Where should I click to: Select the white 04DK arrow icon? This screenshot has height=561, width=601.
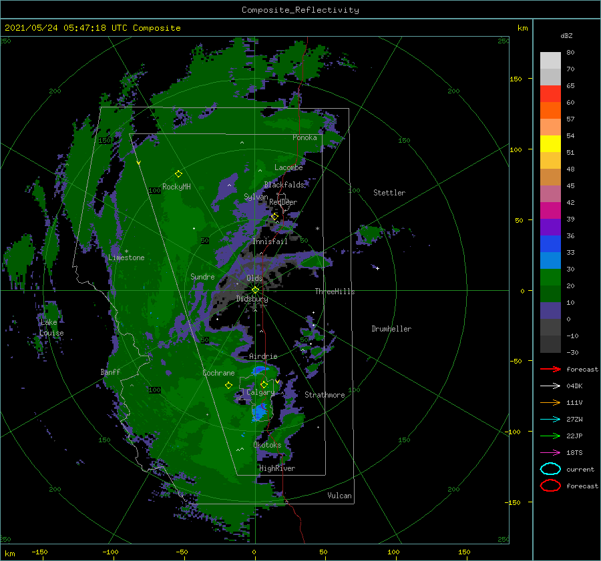[x=550, y=386]
